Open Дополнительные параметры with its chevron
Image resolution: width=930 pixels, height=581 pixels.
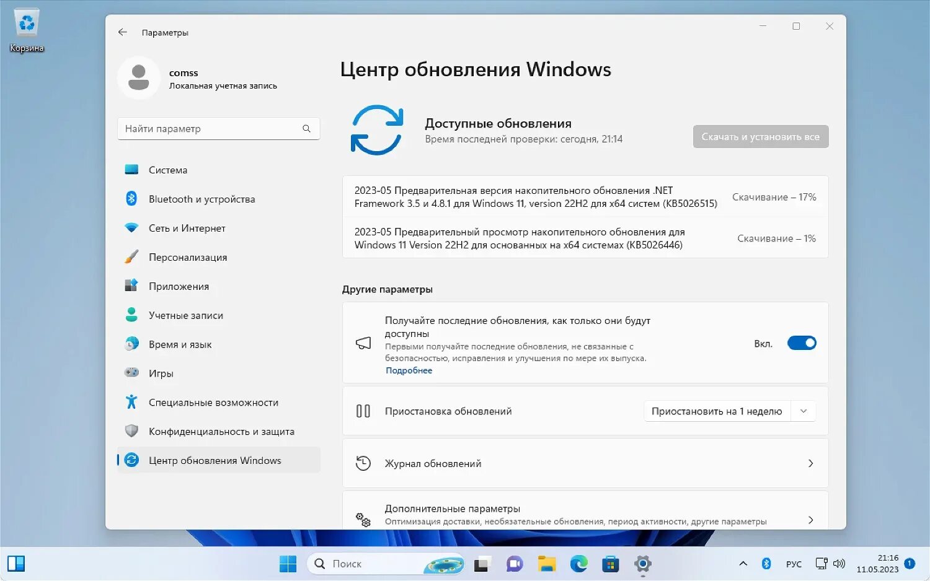coord(811,520)
